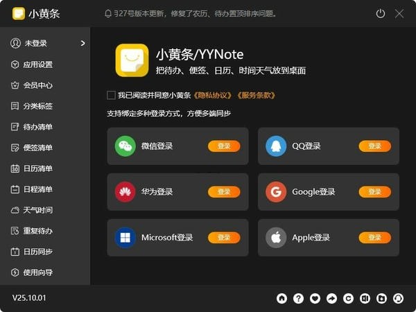
Task: Click the 登录 button for 微信登录
Action: coord(224,146)
